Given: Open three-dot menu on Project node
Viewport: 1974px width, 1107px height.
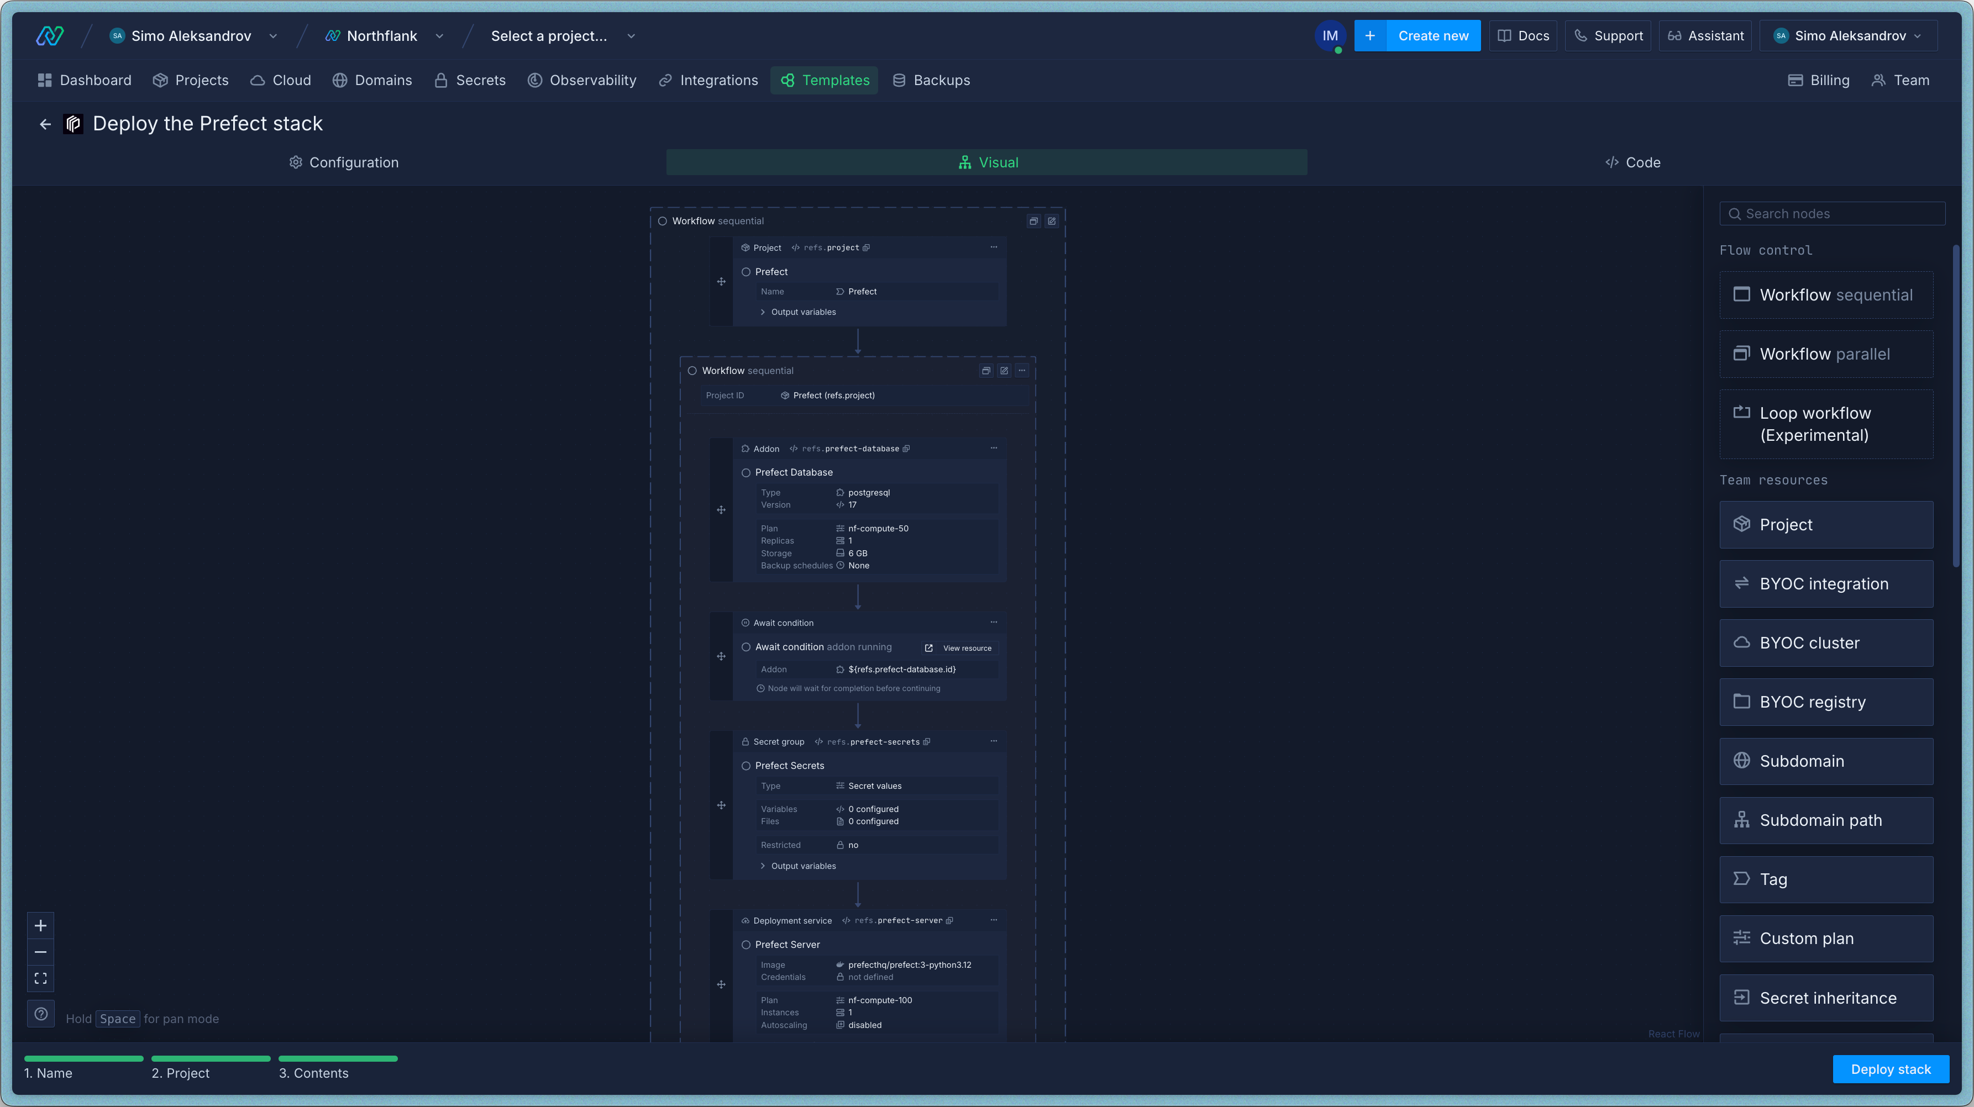Looking at the screenshot, I should (x=994, y=247).
